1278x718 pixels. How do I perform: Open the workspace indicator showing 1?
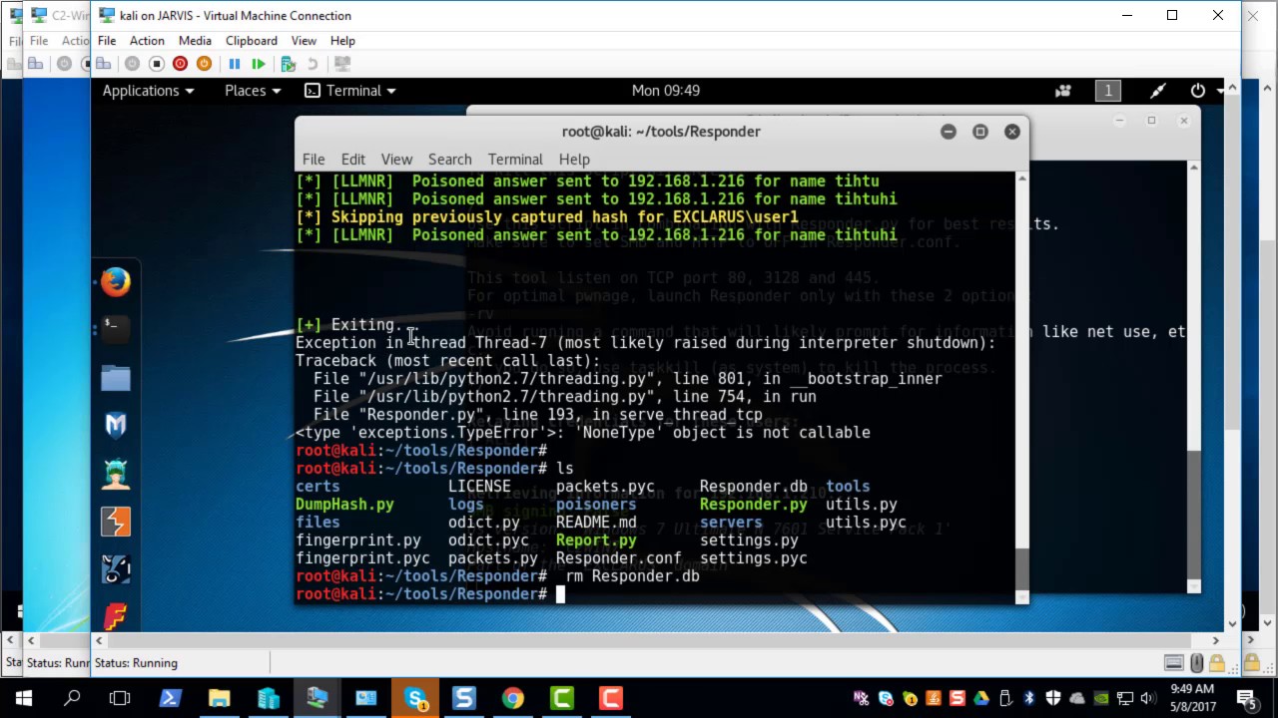point(1107,91)
